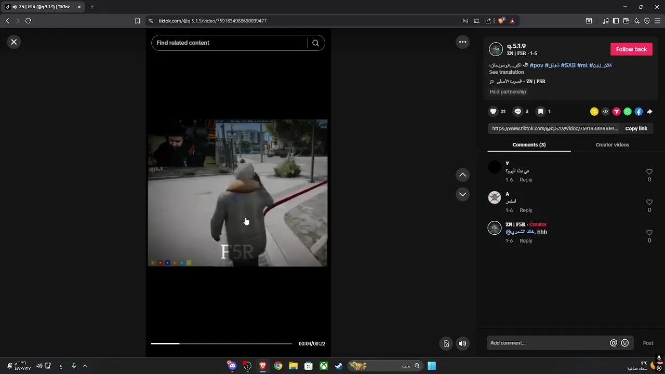This screenshot has height=374, width=665.
Task: Open the three-dots more options menu
Action: pyautogui.click(x=462, y=42)
